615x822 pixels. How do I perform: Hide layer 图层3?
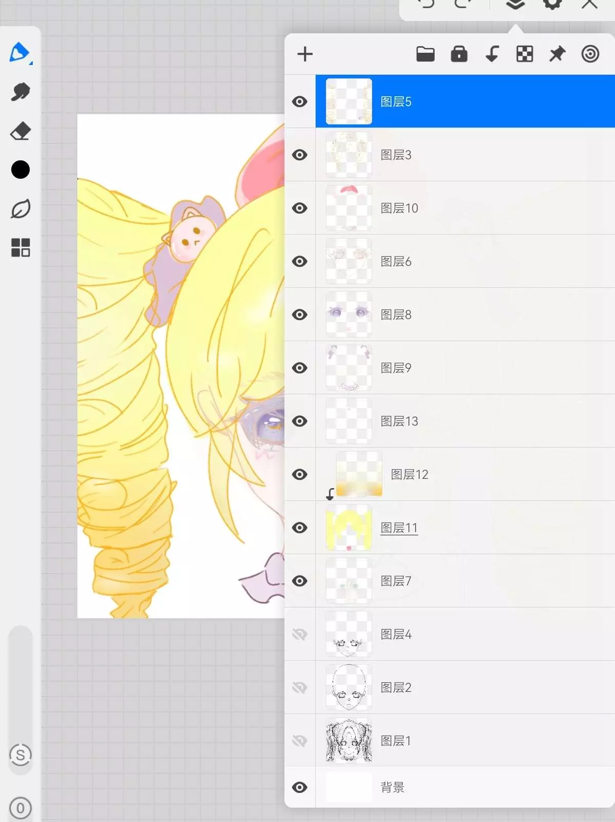(x=300, y=155)
